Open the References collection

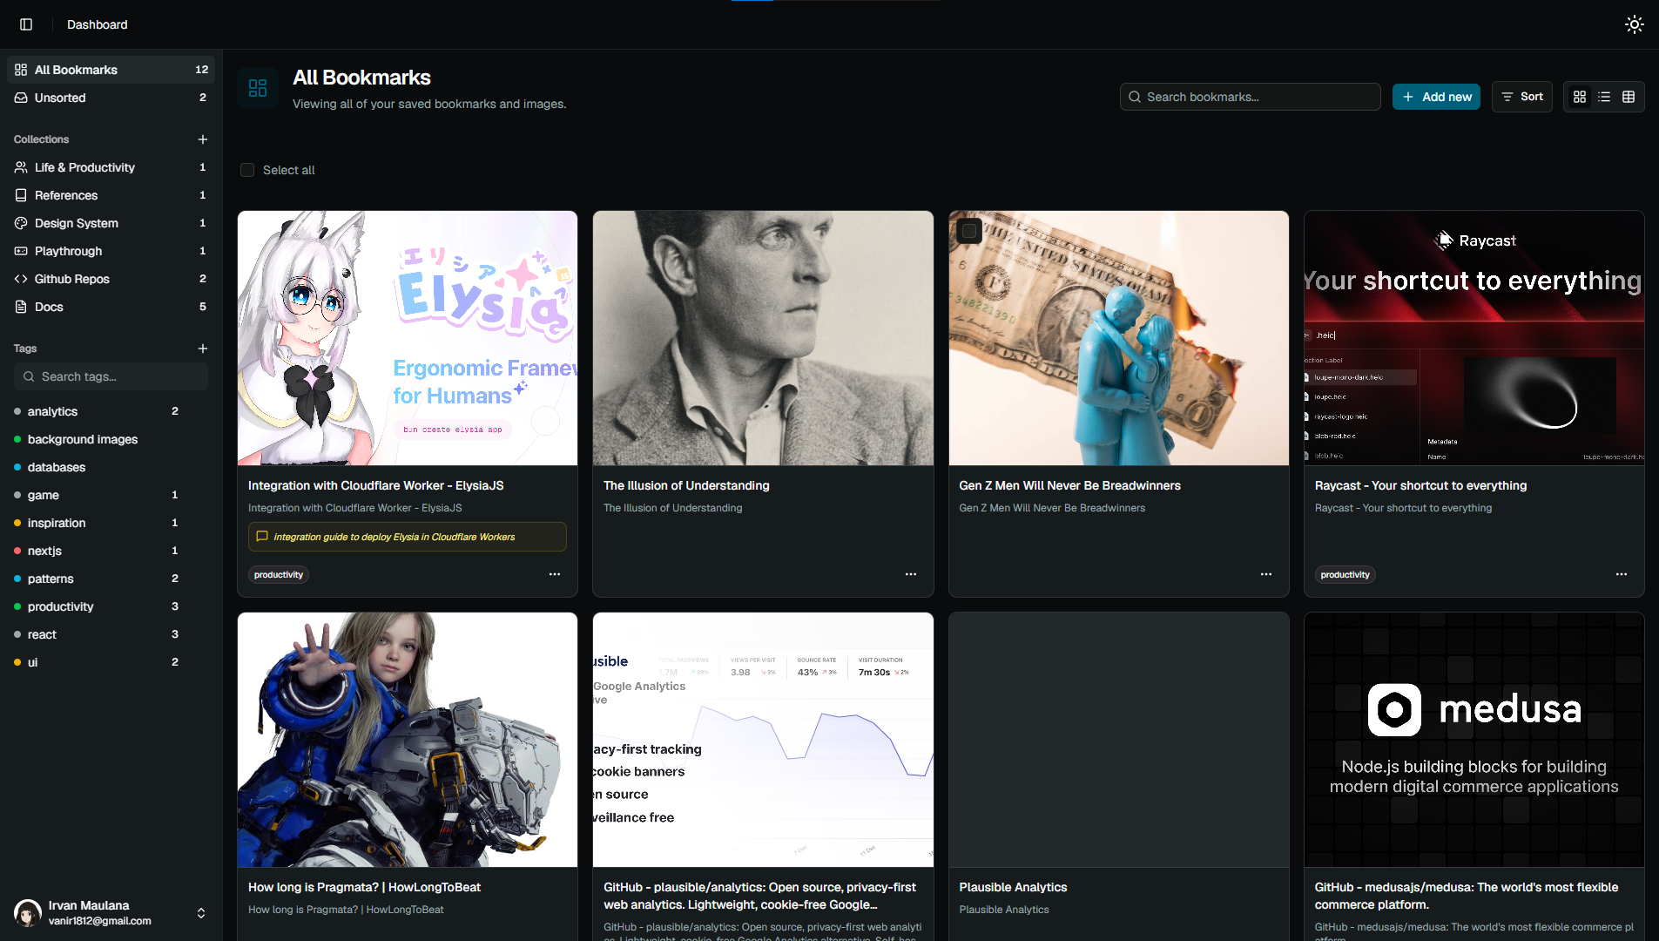point(111,195)
